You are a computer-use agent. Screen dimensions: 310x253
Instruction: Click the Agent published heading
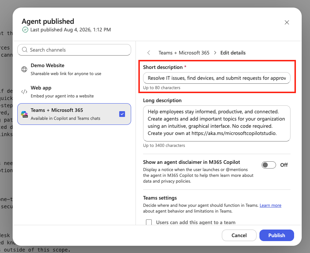pos(48,21)
